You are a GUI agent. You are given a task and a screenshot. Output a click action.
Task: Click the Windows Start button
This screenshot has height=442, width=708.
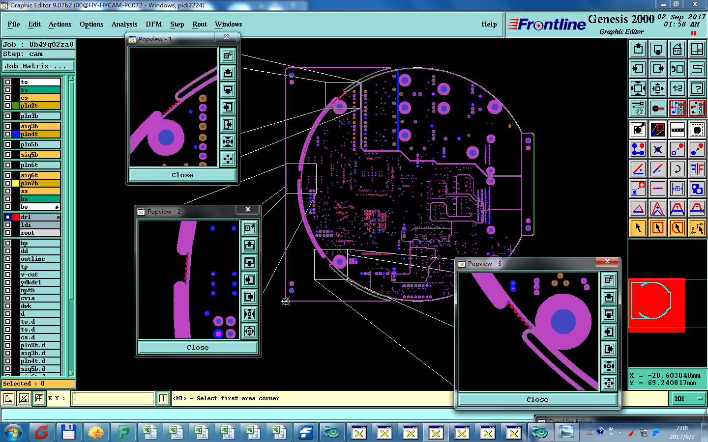click(13, 432)
